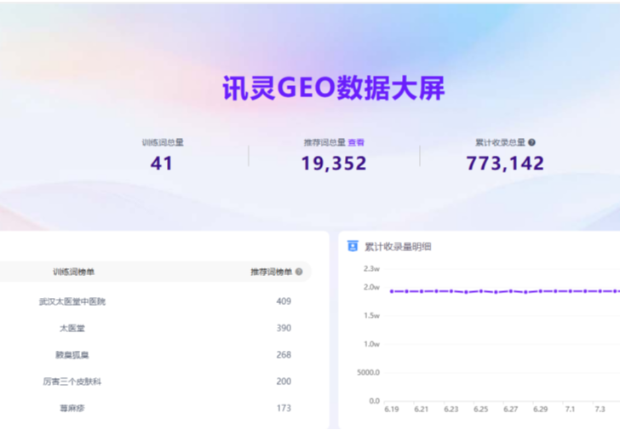Click the 训练词总量 label
Image resolution: width=620 pixels, height=430 pixels.
click(x=163, y=143)
